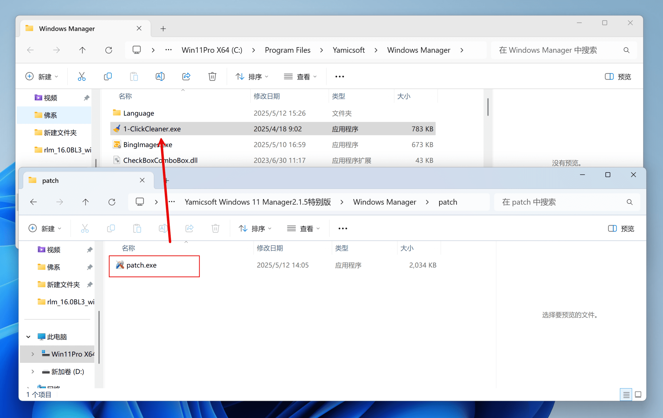
Task: Click the Delete trash icon in top window
Action: tap(212, 77)
